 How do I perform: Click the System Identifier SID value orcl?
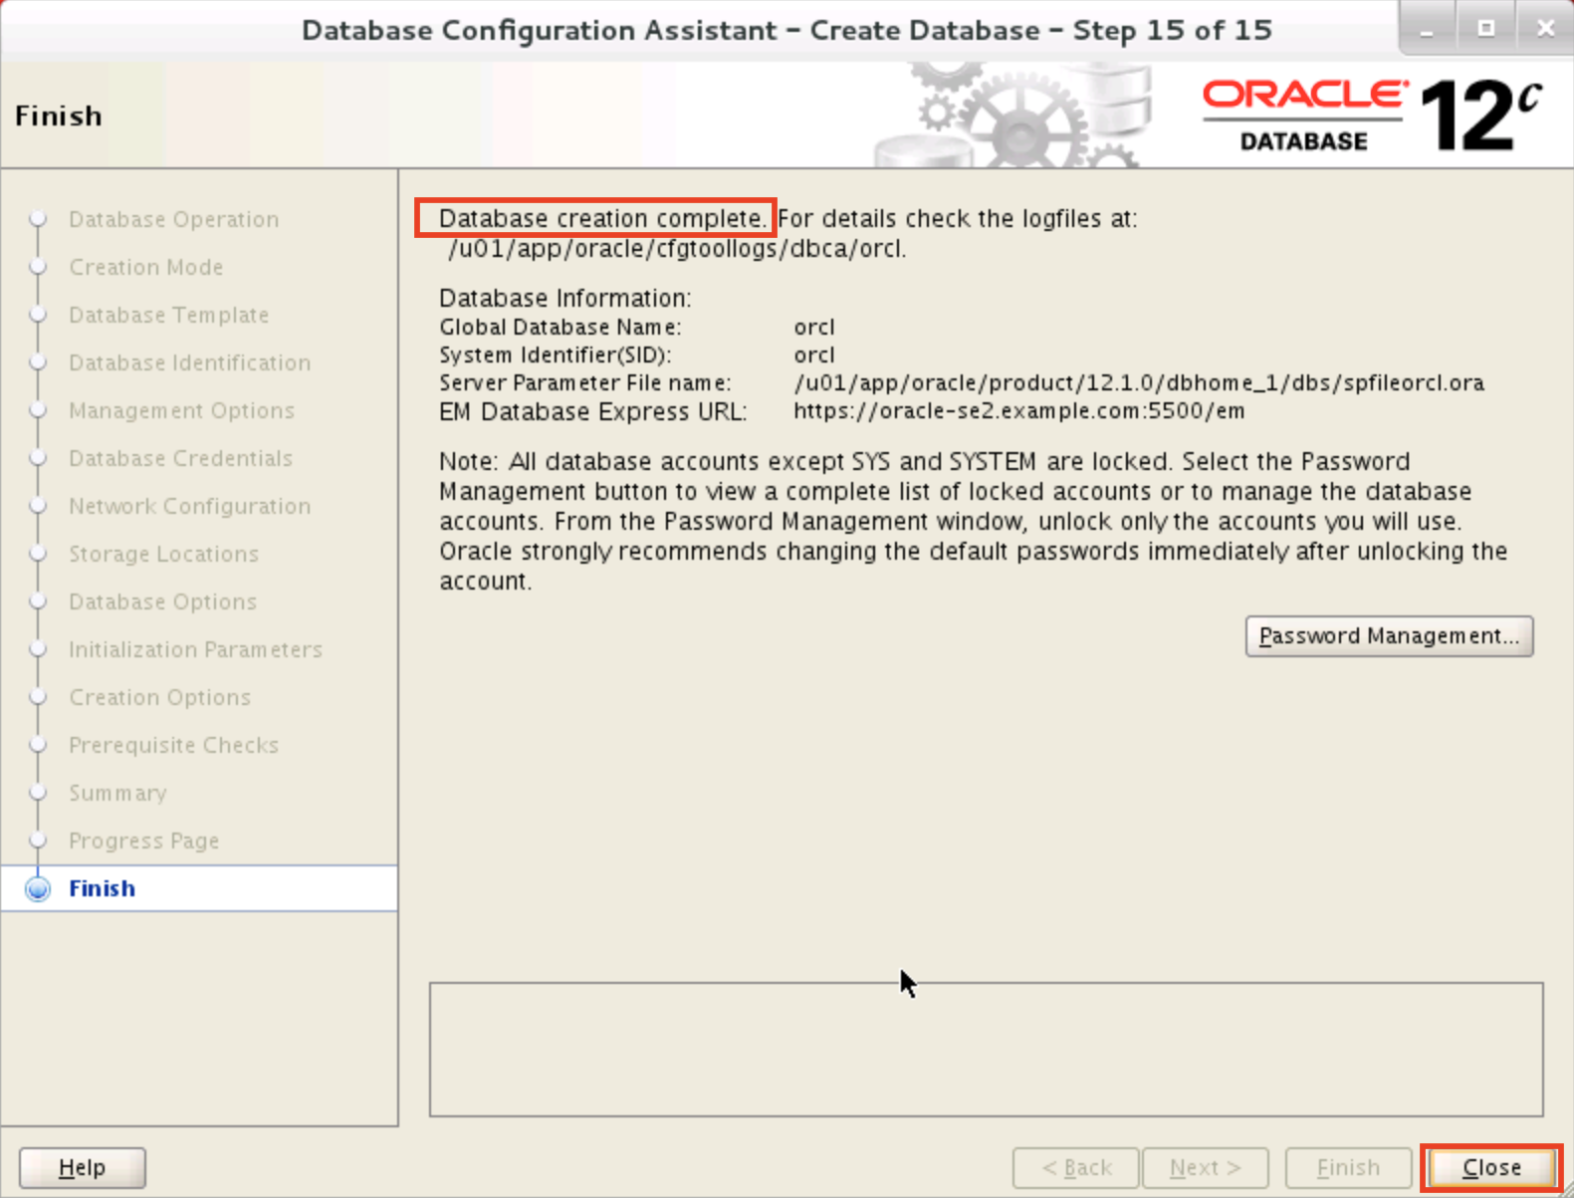[814, 355]
